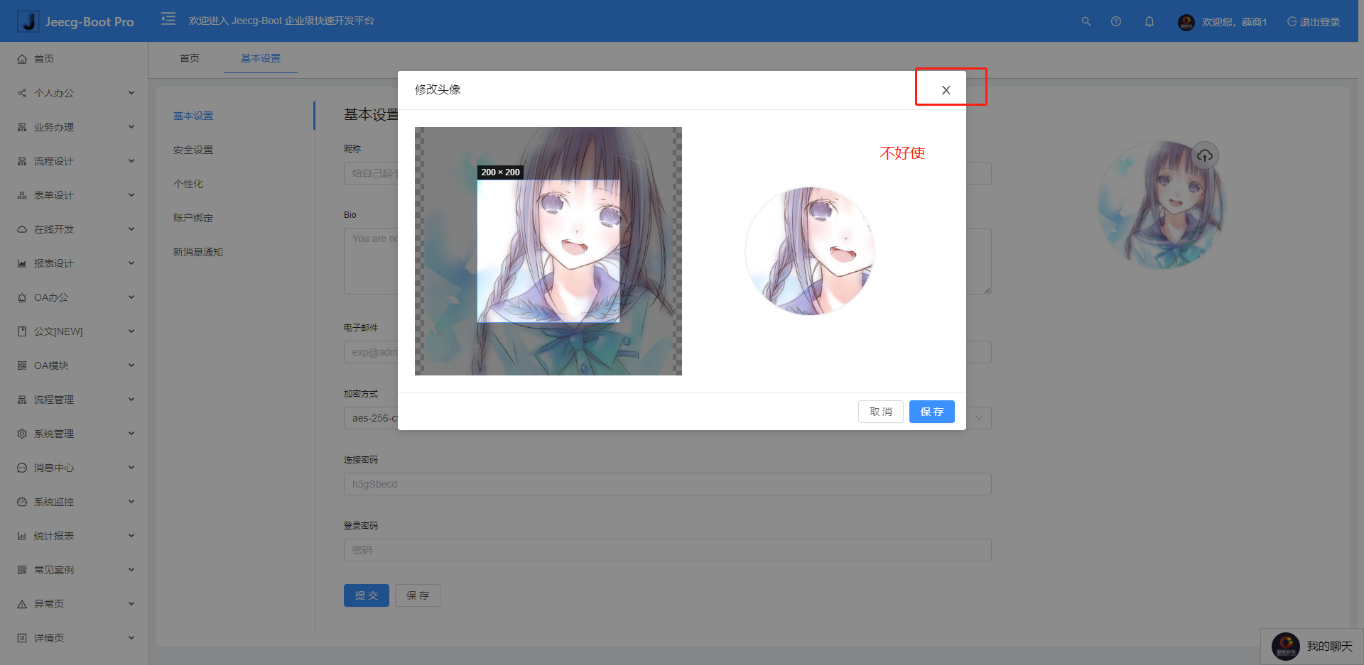Expand the 消息中心 menu chevron
This screenshot has width=1364, height=665.
pyautogui.click(x=131, y=468)
